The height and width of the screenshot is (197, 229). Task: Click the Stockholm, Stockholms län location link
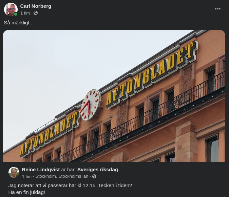point(62,176)
